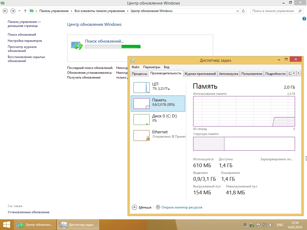Open 'Настройка параметров' link
This screenshot has height=230, width=307.
[25, 41]
